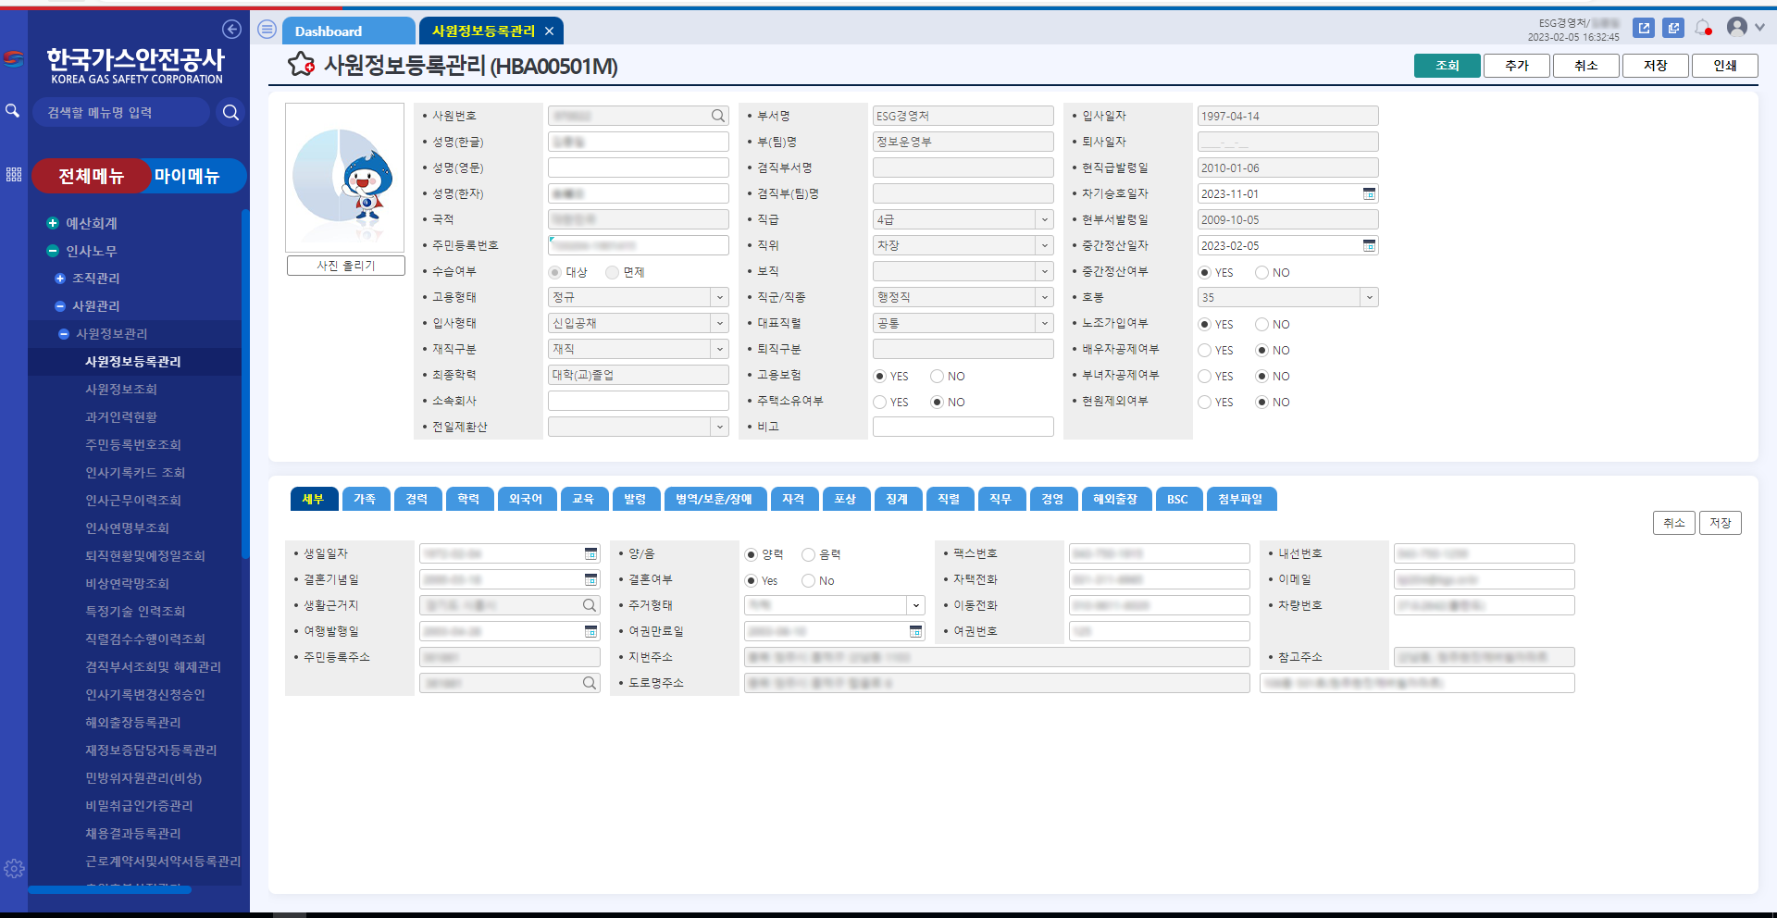Switch to the 가족 tab

click(x=365, y=499)
